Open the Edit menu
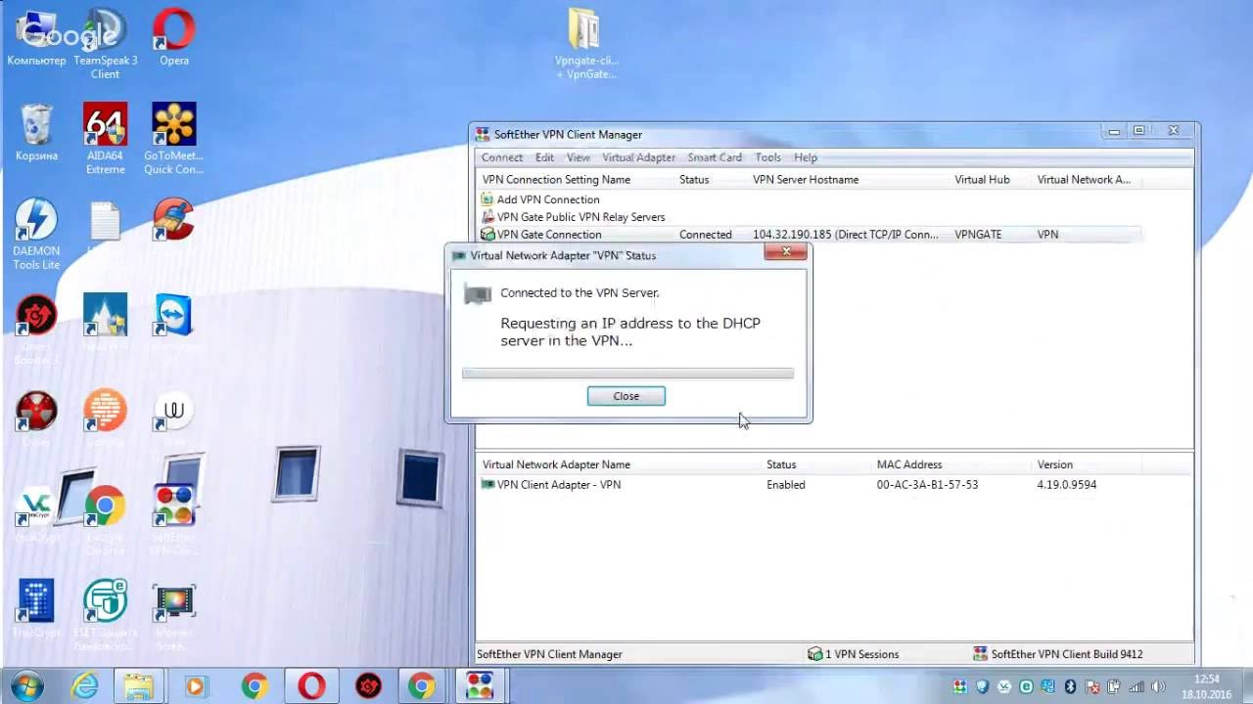This screenshot has width=1253, height=704. tap(544, 157)
